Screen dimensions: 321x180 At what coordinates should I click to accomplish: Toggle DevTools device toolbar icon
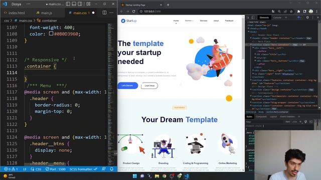253,17
